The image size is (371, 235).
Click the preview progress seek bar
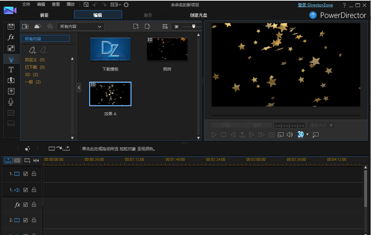[286, 115]
